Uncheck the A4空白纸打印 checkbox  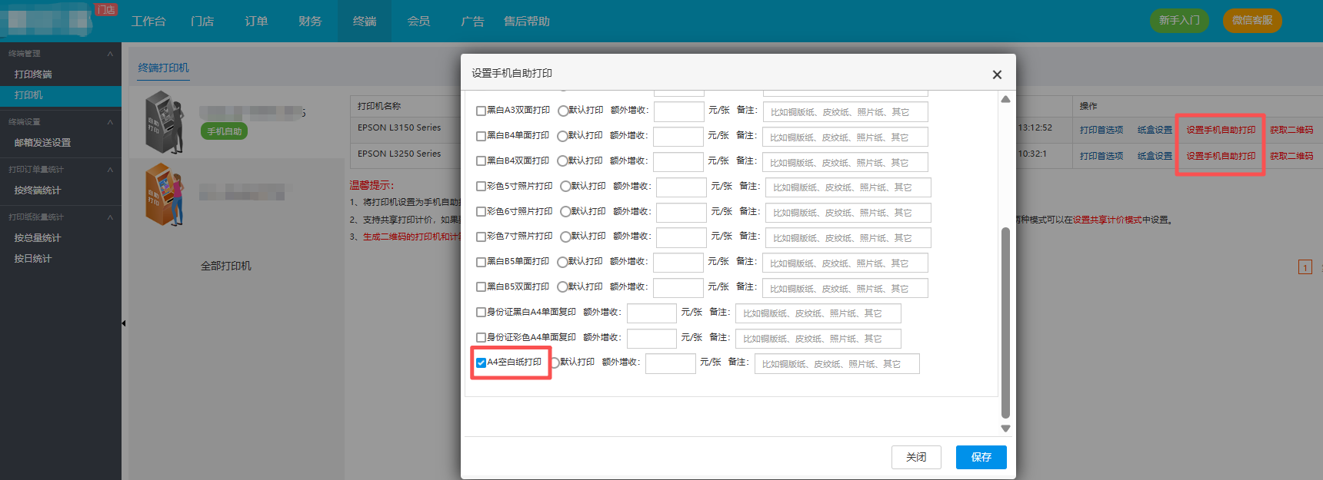click(481, 362)
